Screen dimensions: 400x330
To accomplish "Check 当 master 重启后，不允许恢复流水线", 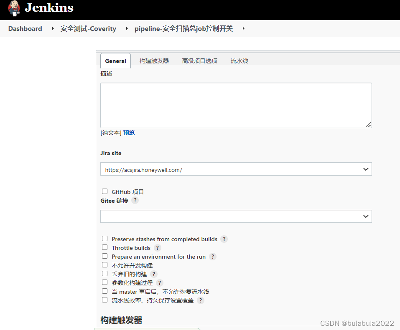I will 104,291.
